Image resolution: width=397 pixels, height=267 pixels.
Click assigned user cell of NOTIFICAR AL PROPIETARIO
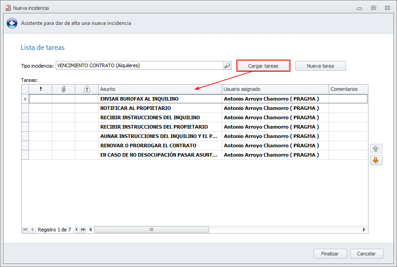[x=275, y=108]
